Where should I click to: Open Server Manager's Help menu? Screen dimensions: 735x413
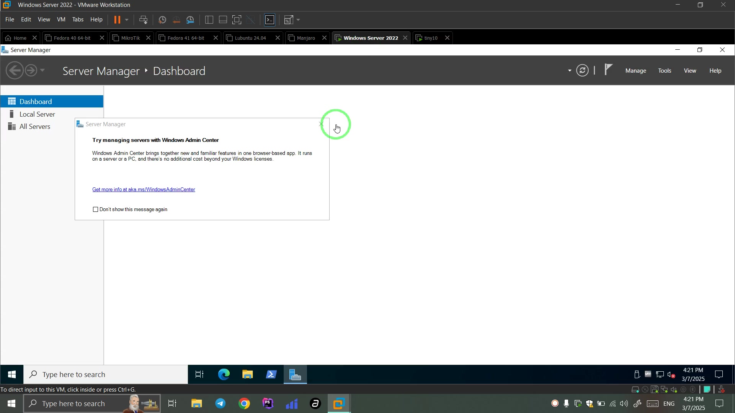point(715,71)
